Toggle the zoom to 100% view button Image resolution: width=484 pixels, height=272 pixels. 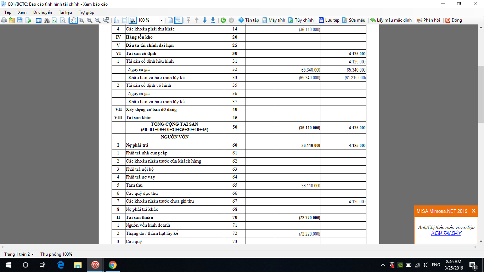132,20
